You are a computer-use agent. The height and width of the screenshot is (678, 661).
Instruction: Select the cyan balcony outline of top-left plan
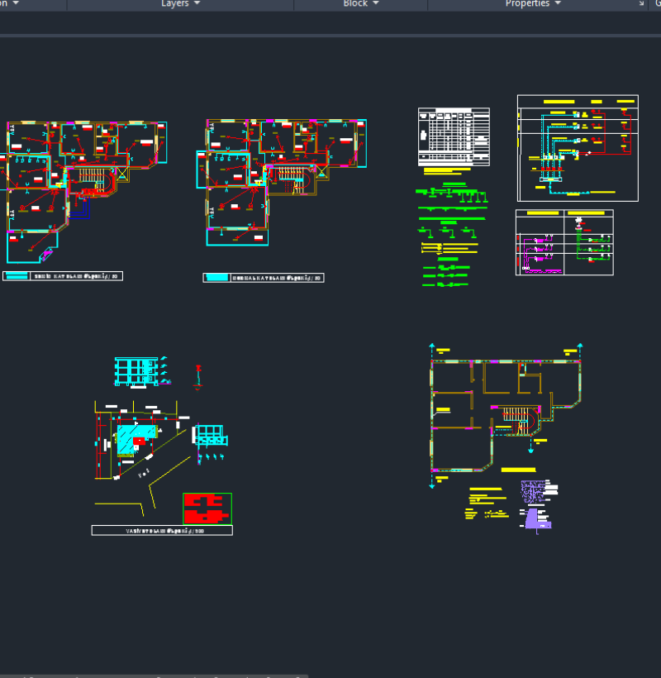tap(31, 244)
